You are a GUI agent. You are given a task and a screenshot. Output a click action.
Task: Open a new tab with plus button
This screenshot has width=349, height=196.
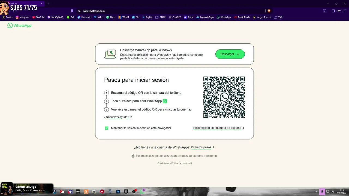pos(48,4)
